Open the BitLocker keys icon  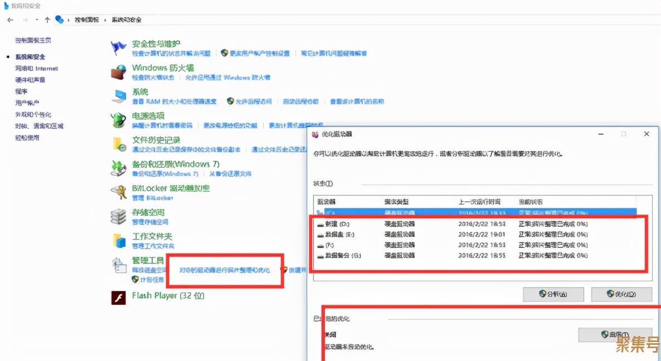point(119,193)
